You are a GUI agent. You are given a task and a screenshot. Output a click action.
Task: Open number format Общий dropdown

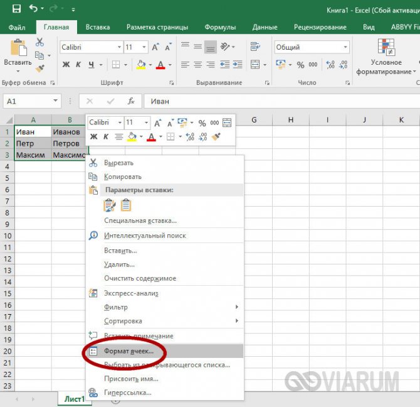[x=345, y=47]
